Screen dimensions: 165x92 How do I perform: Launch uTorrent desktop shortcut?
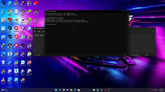tap(29, 55)
